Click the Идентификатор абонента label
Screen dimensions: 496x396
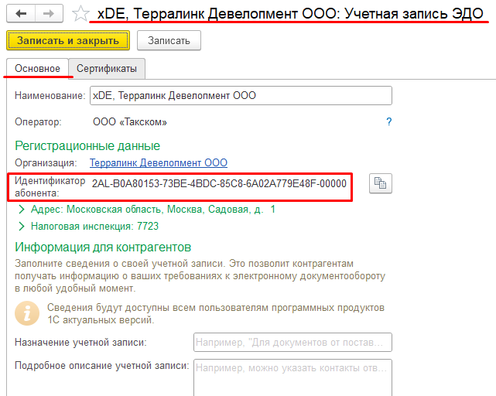click(x=50, y=186)
